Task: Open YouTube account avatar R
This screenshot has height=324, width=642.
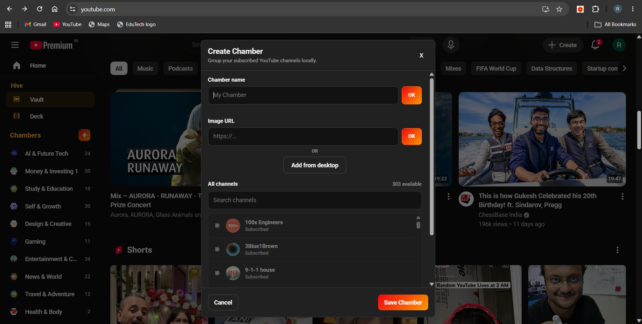Action: pyautogui.click(x=619, y=45)
